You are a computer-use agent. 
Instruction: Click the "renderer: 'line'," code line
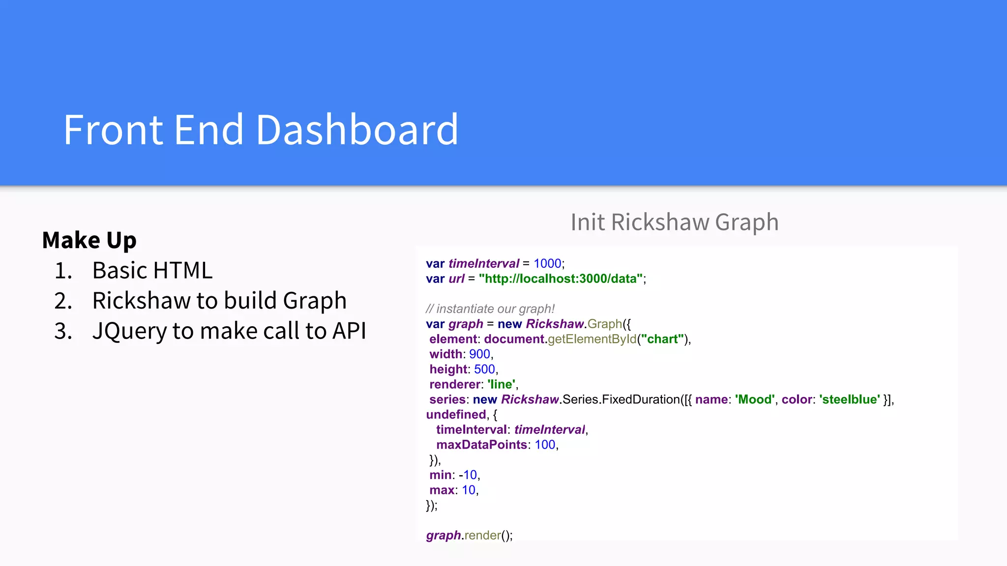(474, 384)
